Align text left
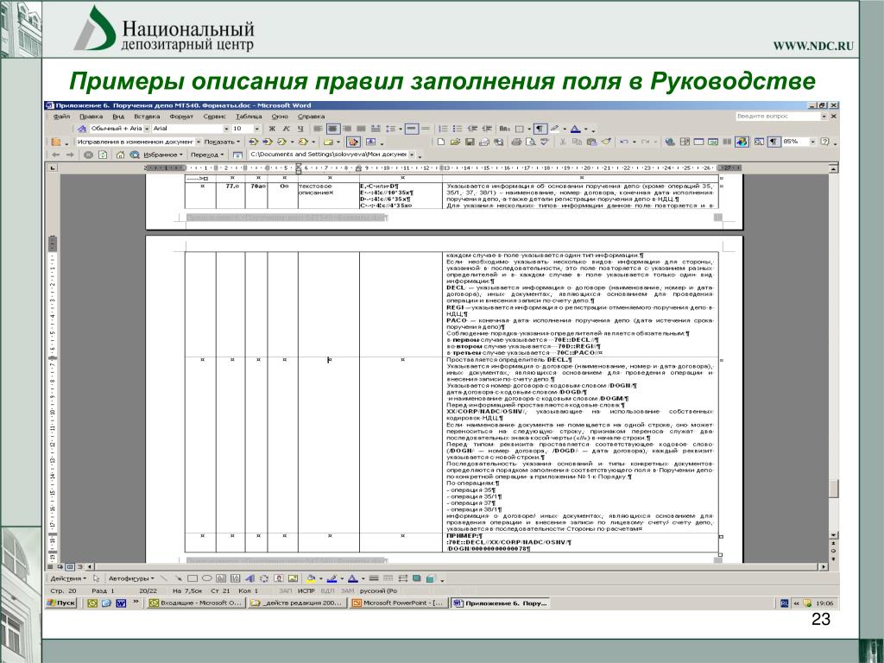The image size is (884, 663). (318, 129)
